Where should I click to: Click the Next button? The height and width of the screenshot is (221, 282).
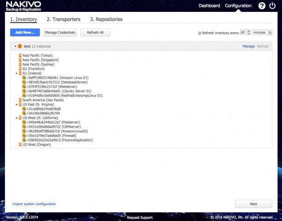click(254, 204)
